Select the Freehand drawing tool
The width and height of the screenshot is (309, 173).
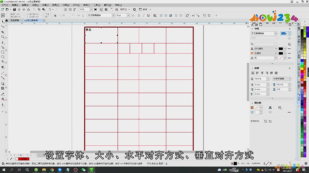[3, 42]
